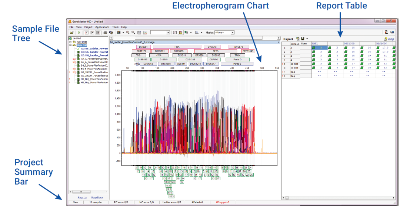
Task: Open the Help menu in the menu bar
Action: pos(124,27)
